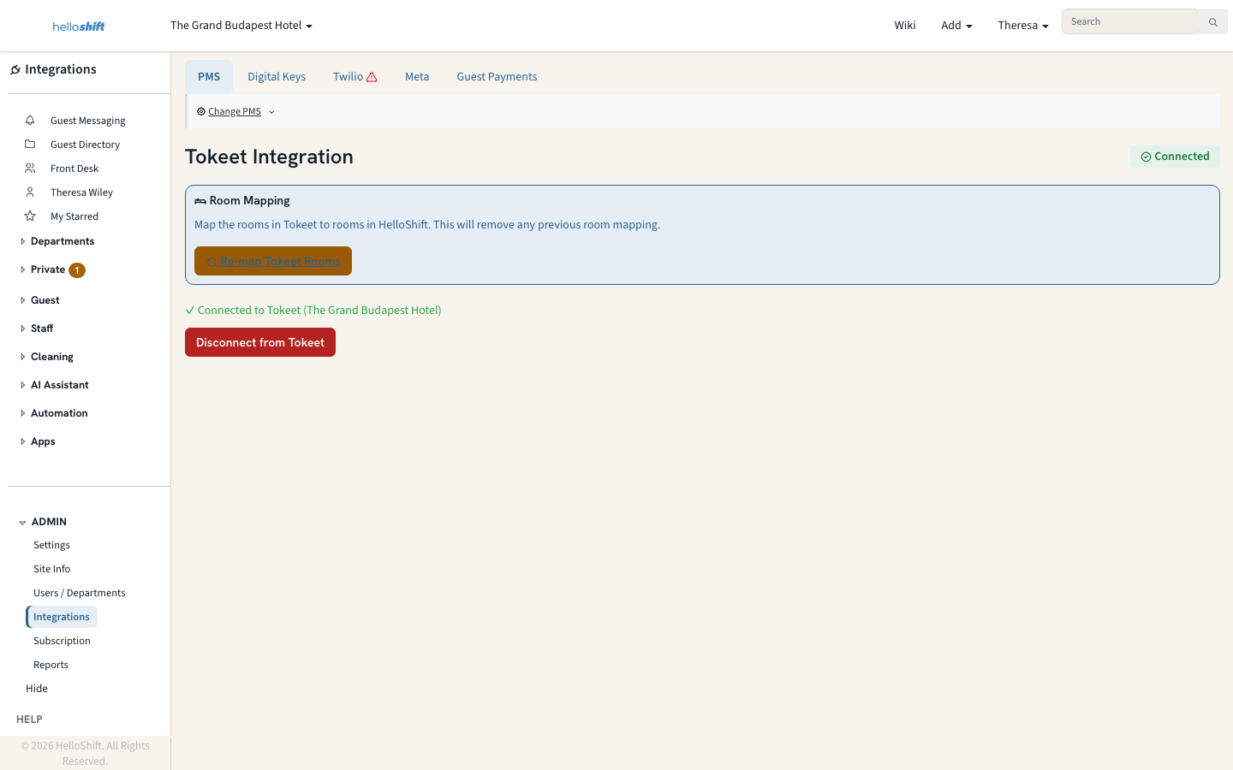Click the Connected check-circle icon
The image size is (1233, 770).
1146,157
